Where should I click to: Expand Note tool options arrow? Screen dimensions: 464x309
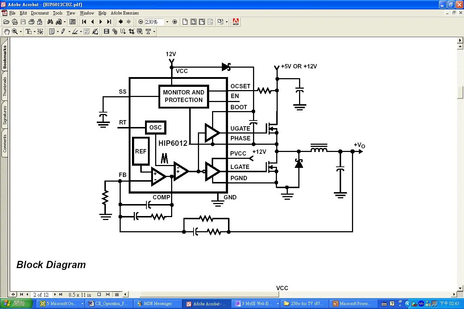(x=58, y=32)
